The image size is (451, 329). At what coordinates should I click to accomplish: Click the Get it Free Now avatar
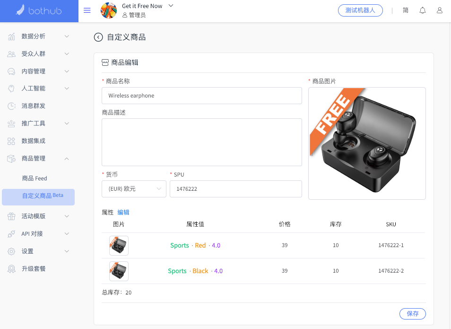point(109,10)
